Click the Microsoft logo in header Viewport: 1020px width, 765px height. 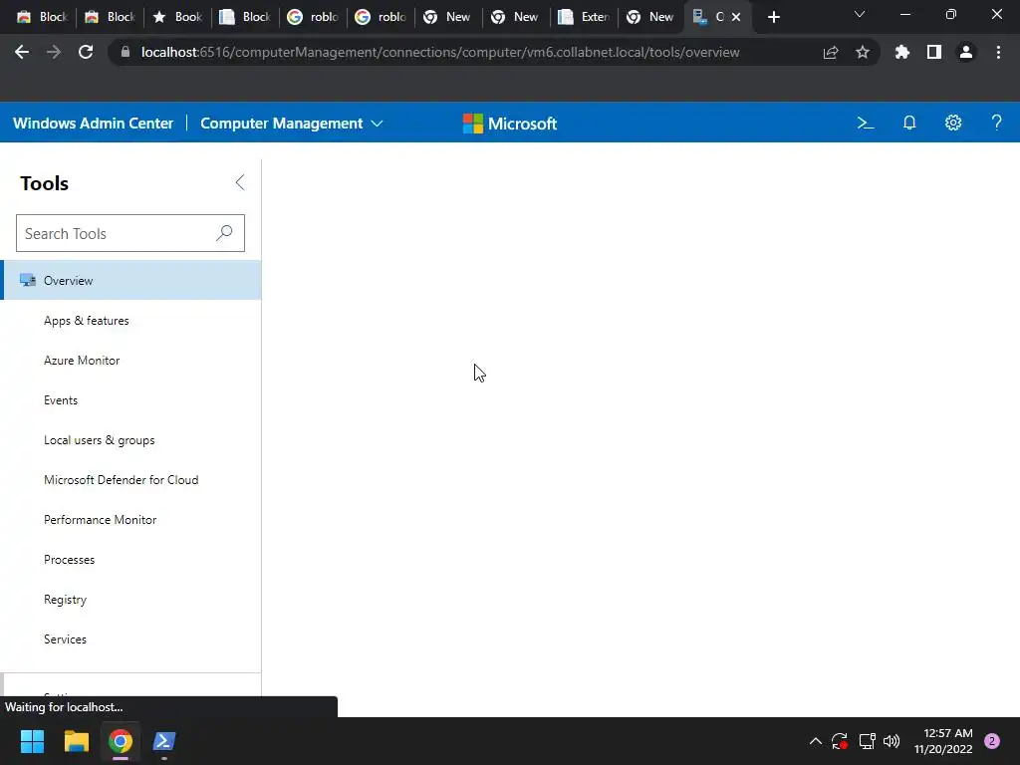point(509,123)
